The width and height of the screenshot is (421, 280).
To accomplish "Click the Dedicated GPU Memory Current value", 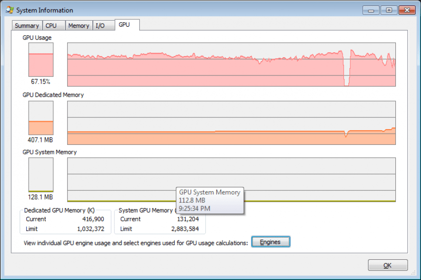I will [x=93, y=219].
